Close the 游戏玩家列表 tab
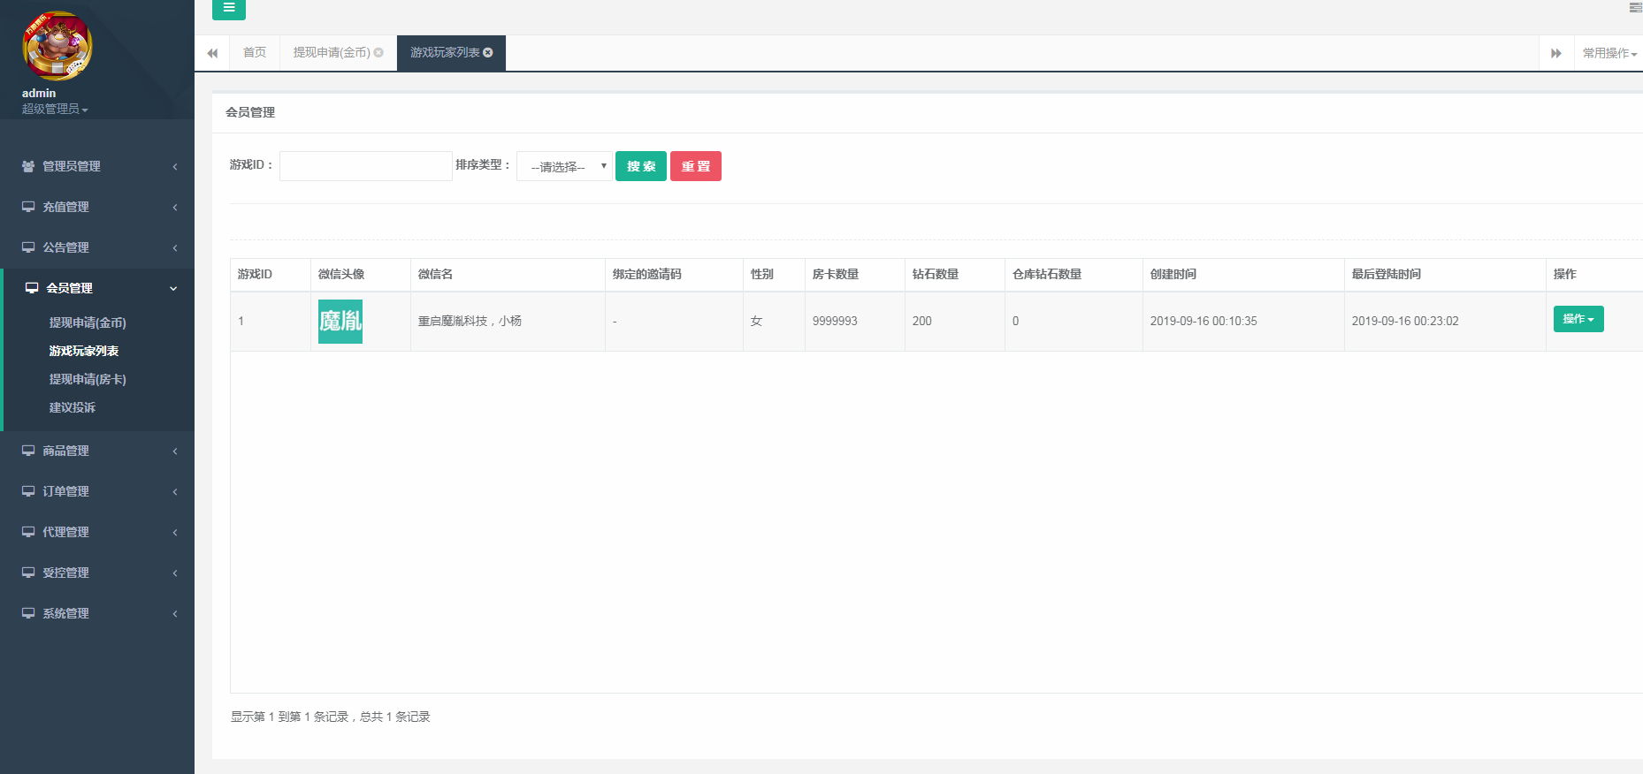 coord(488,53)
